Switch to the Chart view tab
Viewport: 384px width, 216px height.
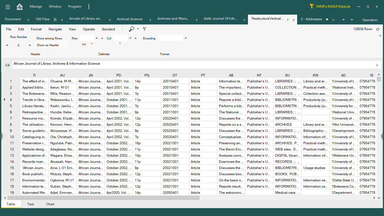pyautogui.click(x=50, y=204)
